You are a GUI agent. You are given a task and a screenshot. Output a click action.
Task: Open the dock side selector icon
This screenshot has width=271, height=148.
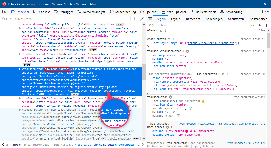tap(261, 12)
